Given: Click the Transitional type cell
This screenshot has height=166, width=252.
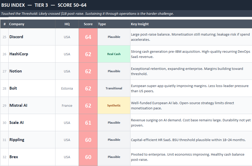Looking at the screenshot, I should tap(114, 88).
